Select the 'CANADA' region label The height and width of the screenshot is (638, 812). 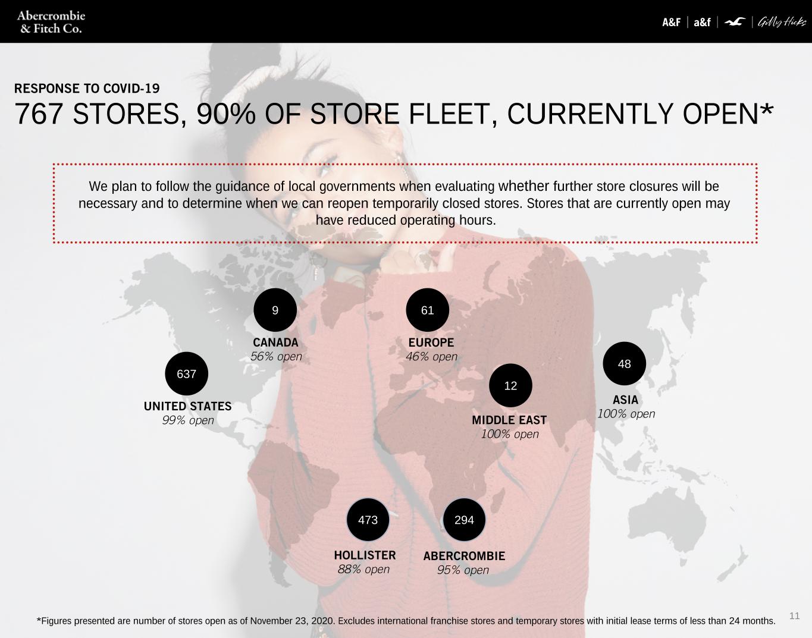[x=275, y=342]
